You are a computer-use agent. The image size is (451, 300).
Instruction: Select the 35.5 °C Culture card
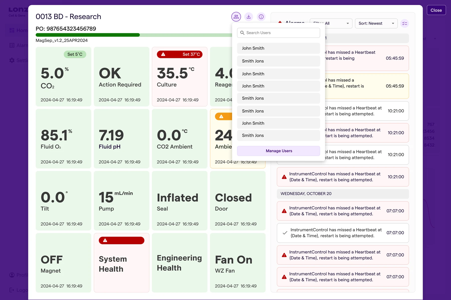coord(180,76)
